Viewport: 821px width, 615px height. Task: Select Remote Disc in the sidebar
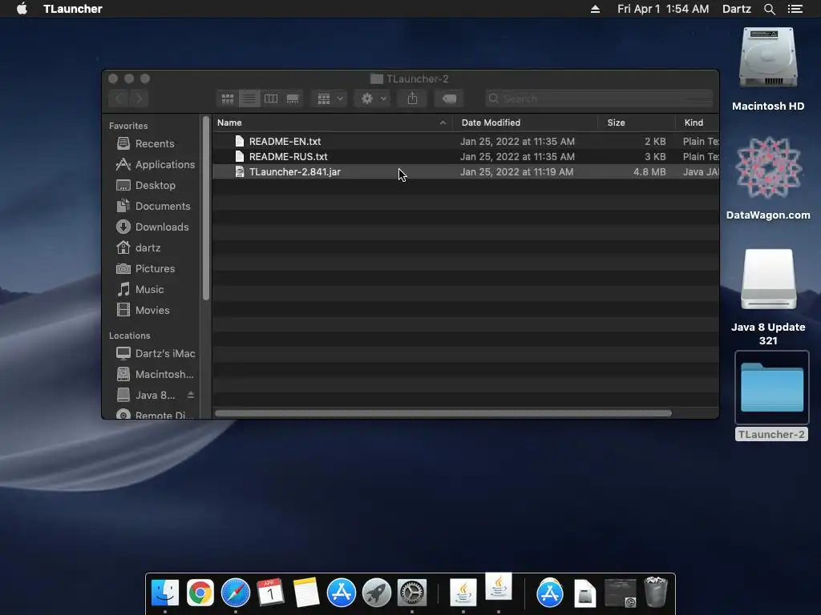tap(155, 415)
